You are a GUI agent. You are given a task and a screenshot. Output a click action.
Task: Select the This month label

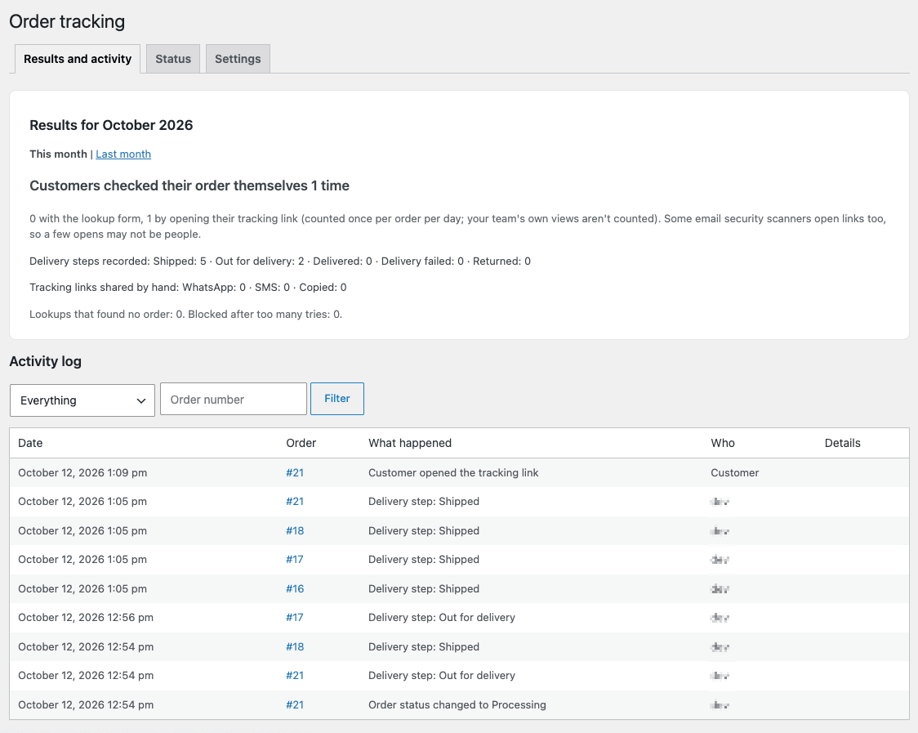58,154
